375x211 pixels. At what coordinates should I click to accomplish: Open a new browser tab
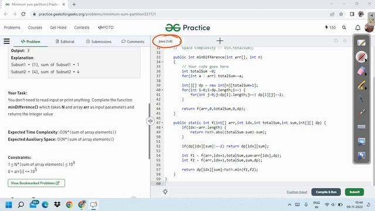(x=74, y=4)
